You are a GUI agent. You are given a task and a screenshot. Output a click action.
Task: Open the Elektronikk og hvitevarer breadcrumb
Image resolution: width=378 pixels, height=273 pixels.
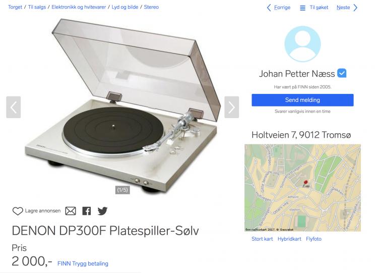click(79, 7)
